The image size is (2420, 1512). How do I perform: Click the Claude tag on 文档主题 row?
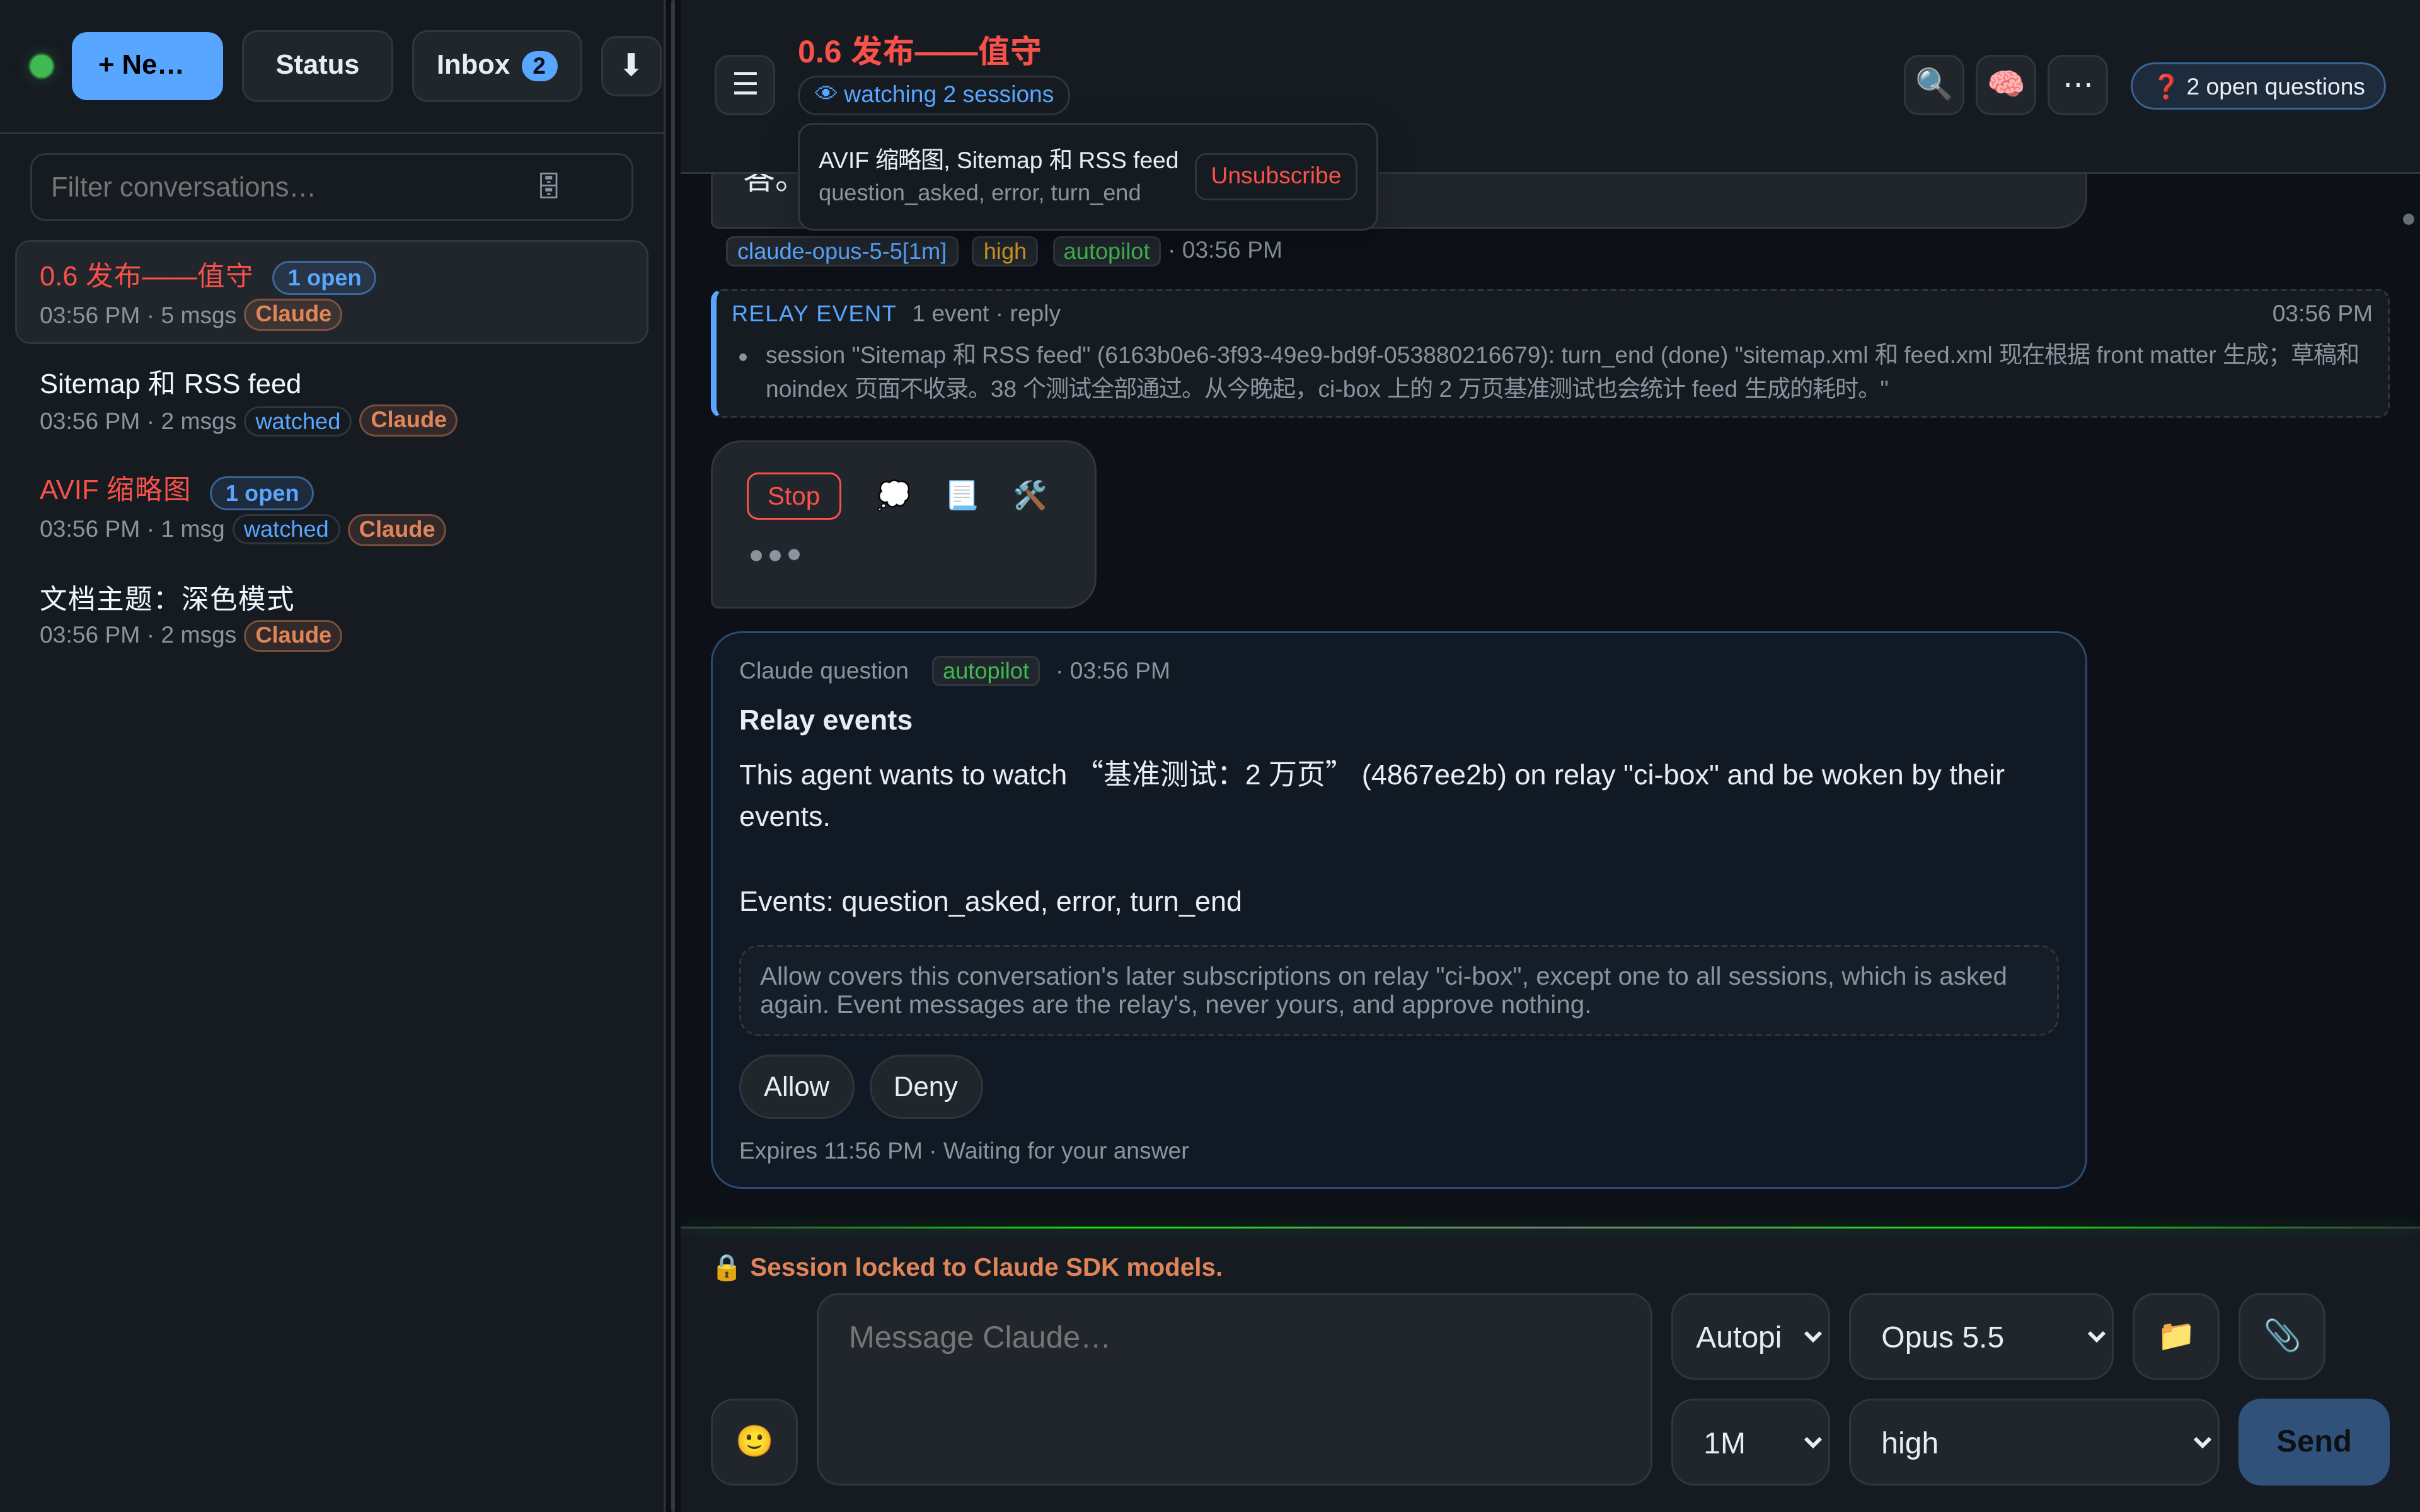293,635
